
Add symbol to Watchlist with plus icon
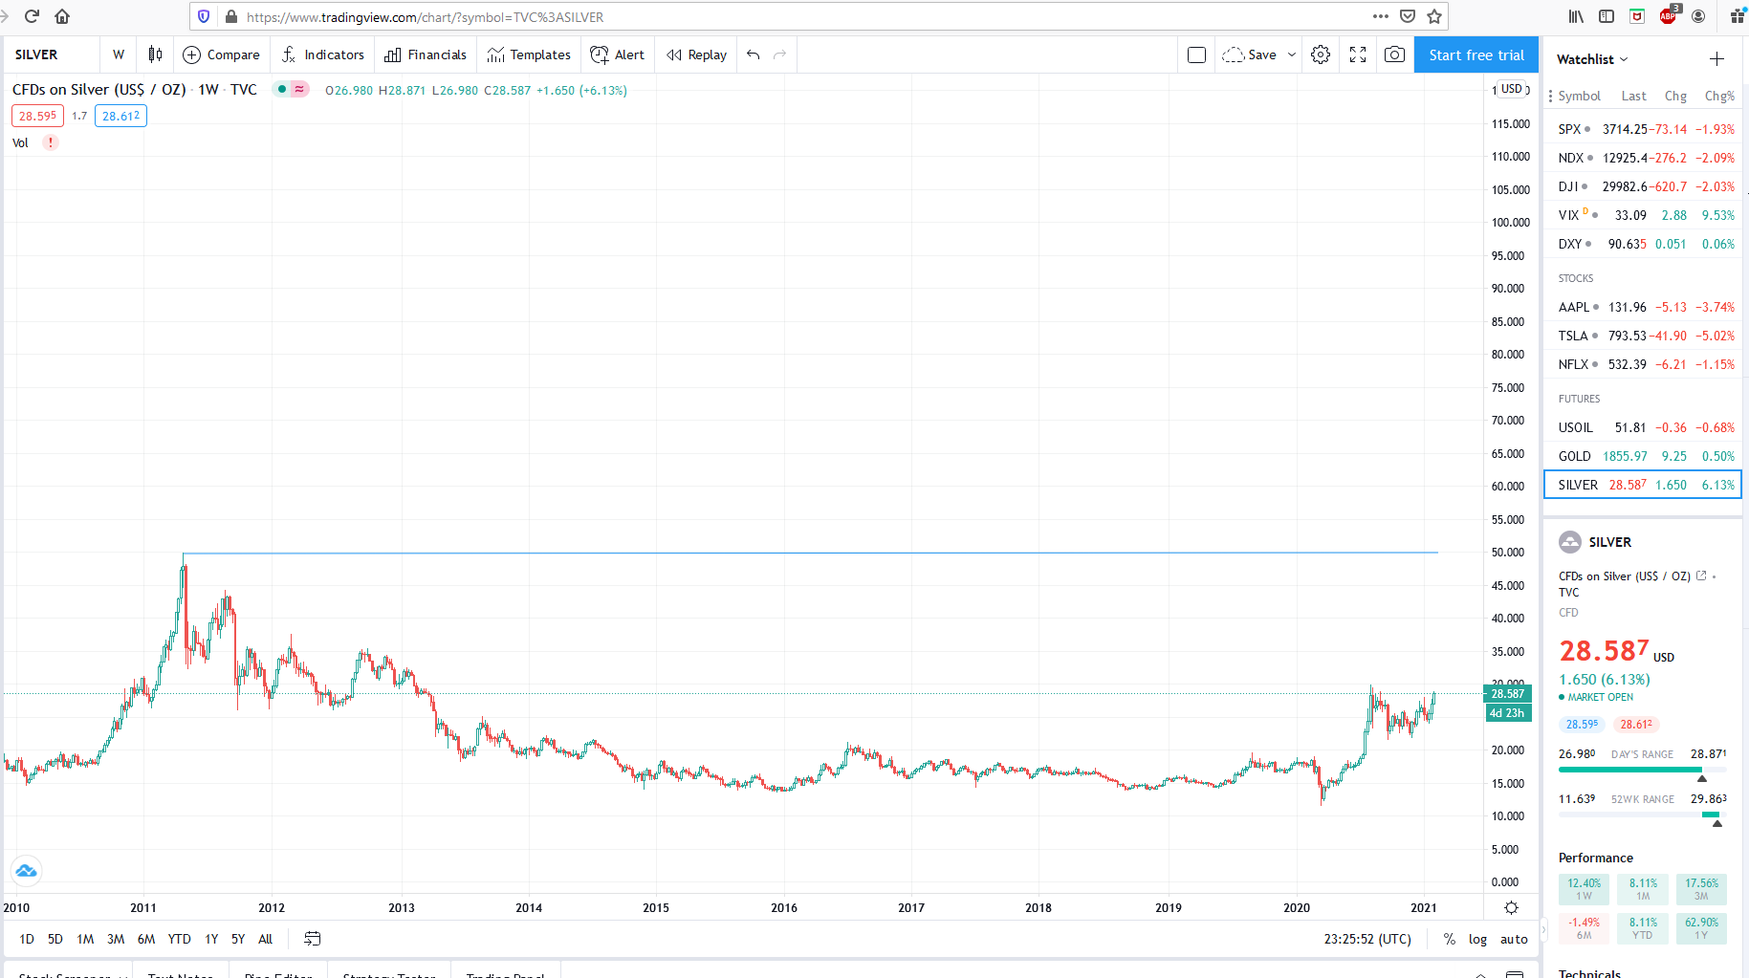pos(1717,59)
